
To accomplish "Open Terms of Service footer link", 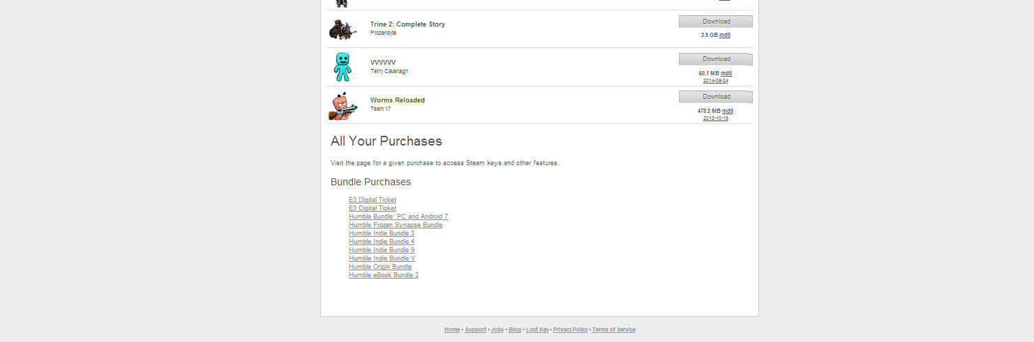I will pos(614,330).
